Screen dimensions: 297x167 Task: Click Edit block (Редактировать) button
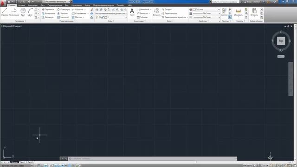[169, 13]
